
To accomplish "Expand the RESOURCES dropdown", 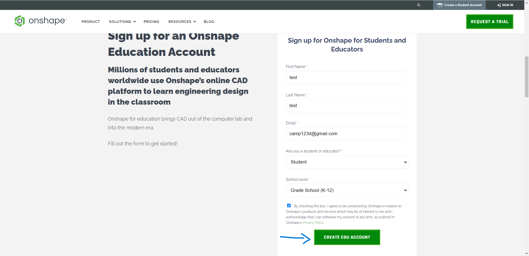I will click(x=182, y=21).
